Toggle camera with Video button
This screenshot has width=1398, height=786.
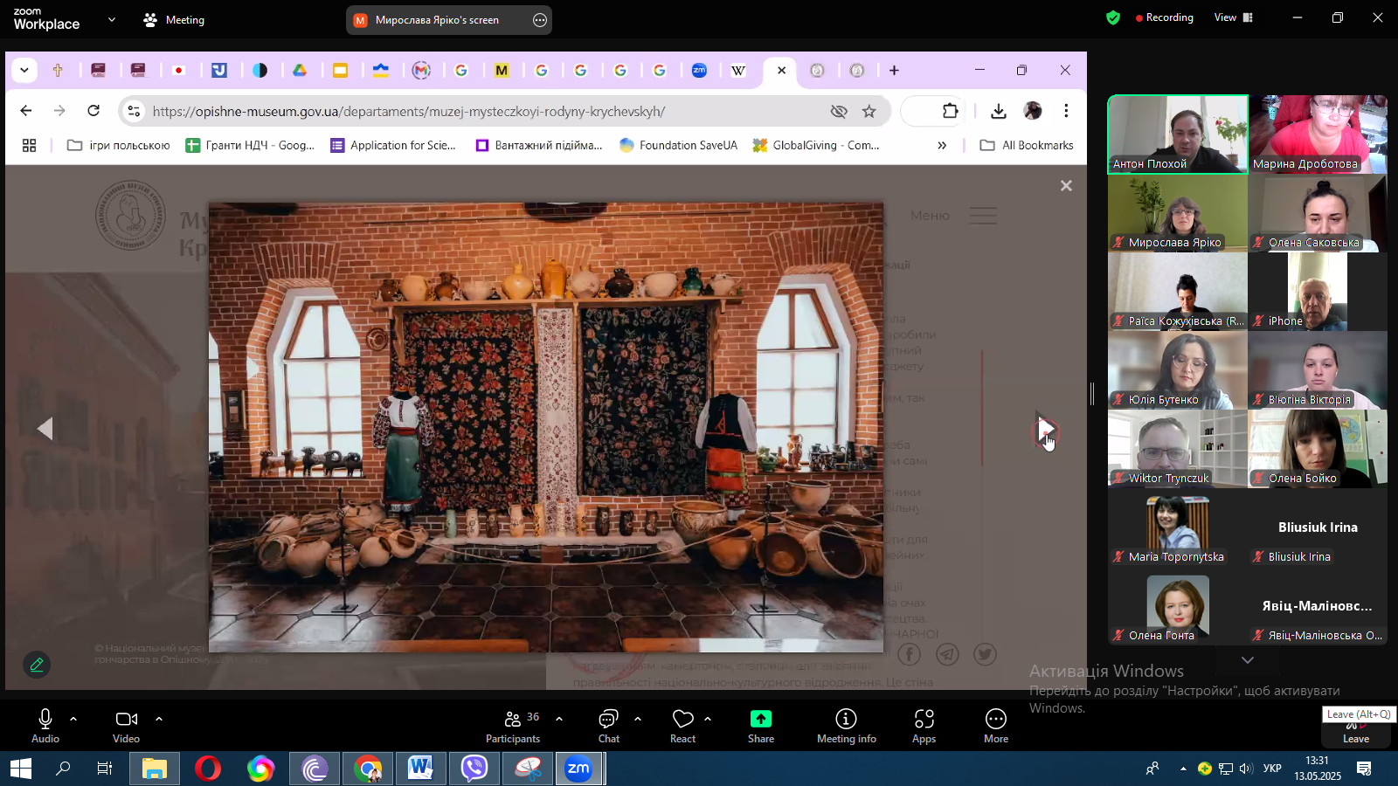(126, 725)
